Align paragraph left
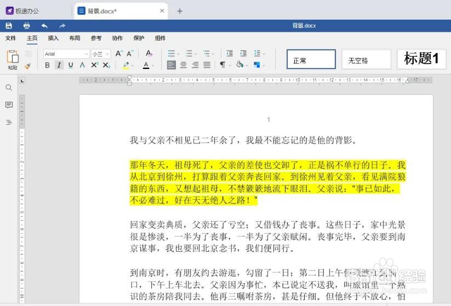451x306 pixels. coord(172,65)
